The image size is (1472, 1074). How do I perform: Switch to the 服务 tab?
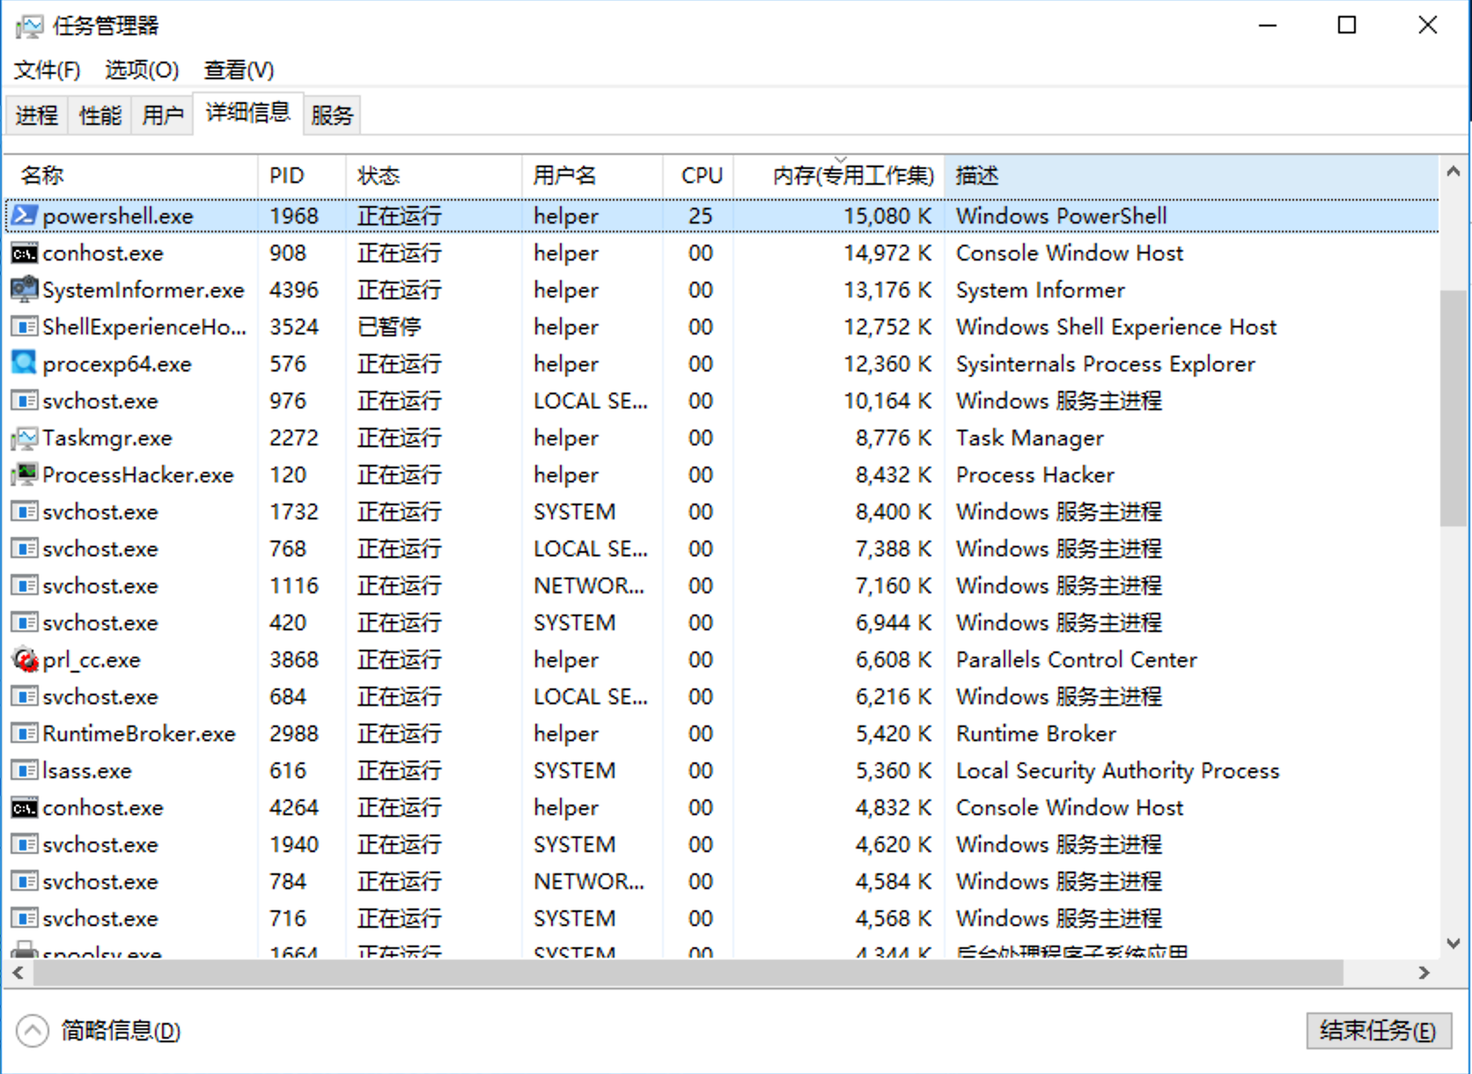[x=331, y=115]
